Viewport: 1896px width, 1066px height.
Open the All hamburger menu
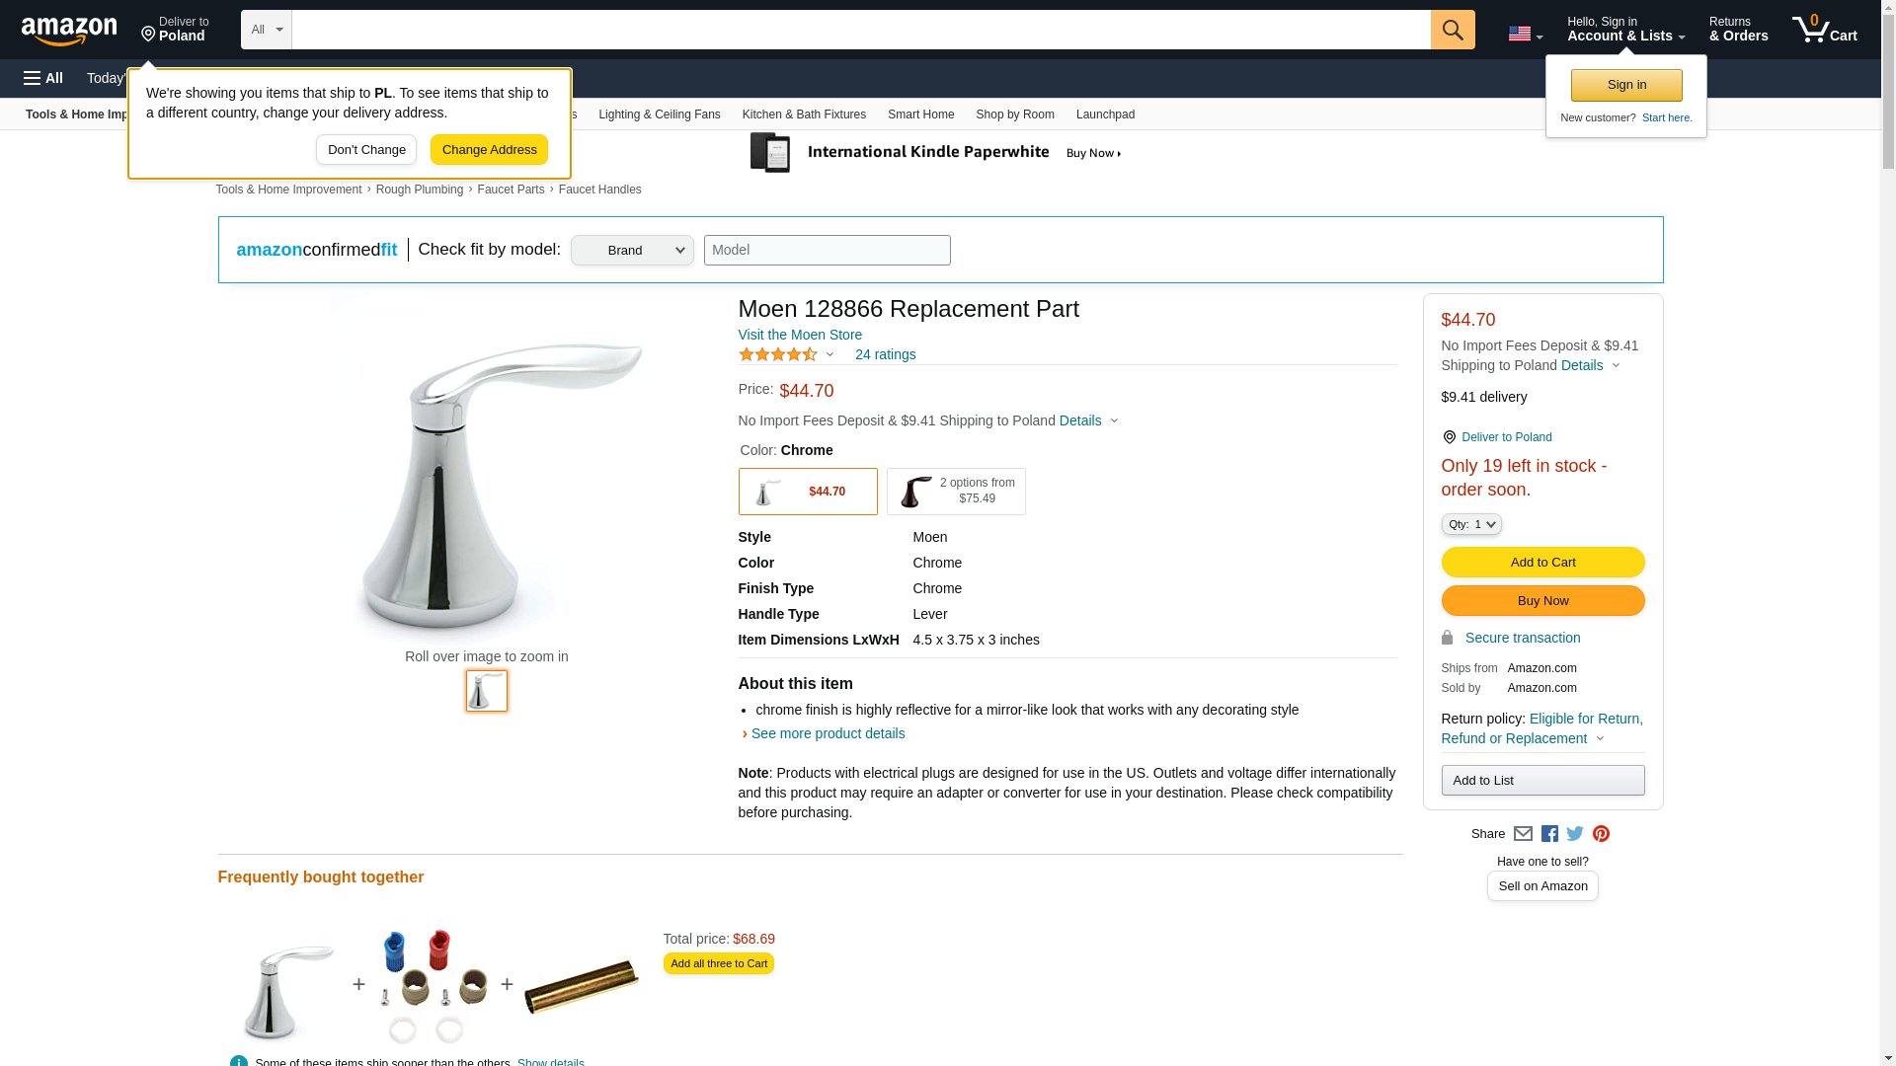tap(43, 78)
